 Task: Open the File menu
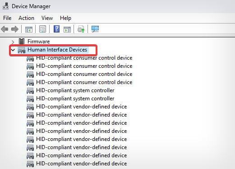(x=7, y=18)
